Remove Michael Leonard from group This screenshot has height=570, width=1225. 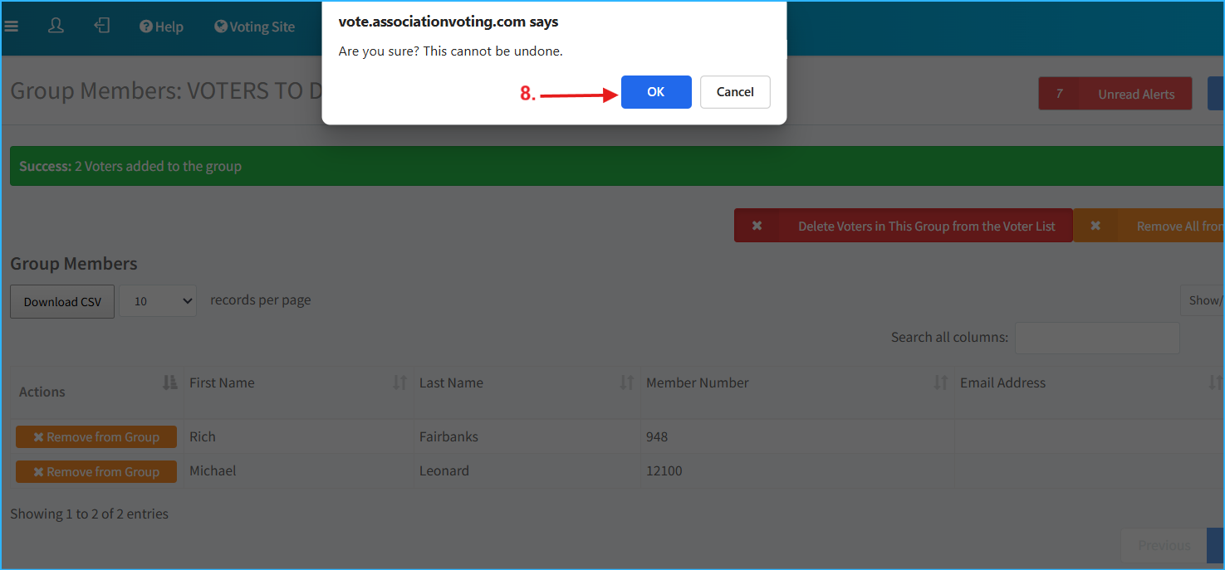tap(96, 472)
